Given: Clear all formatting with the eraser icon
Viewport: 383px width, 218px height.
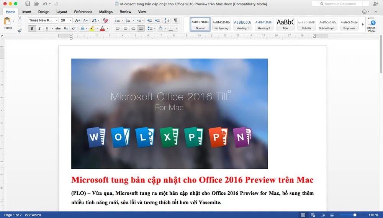Looking at the screenshot, I should point(105,20).
